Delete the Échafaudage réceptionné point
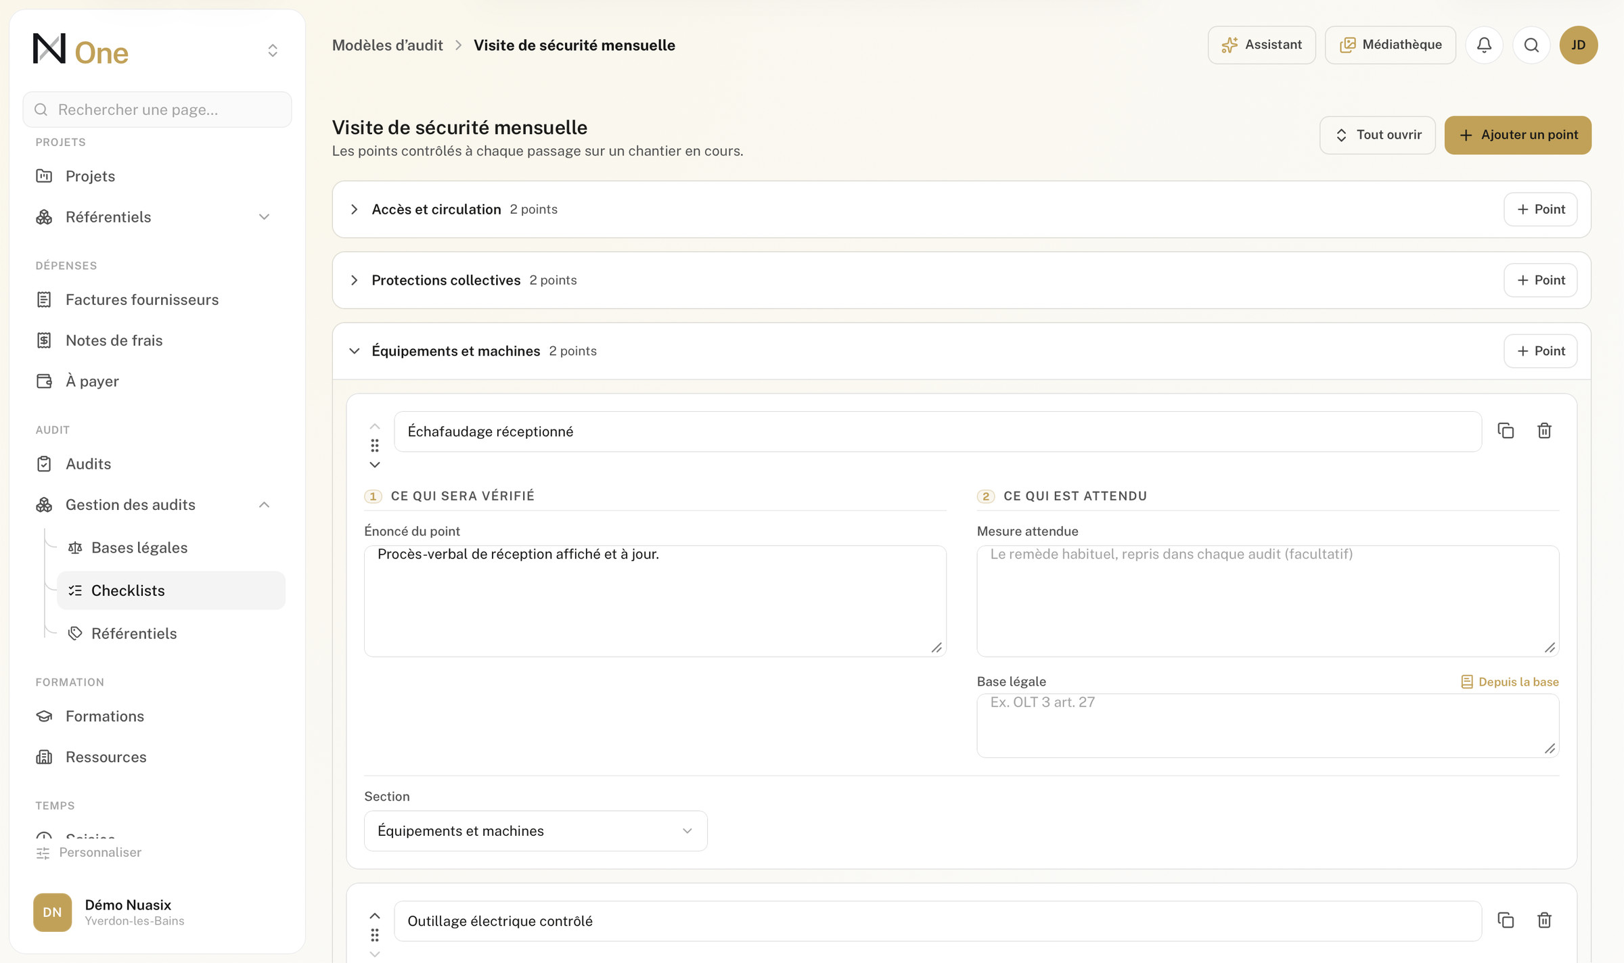1624x963 pixels. coord(1544,431)
